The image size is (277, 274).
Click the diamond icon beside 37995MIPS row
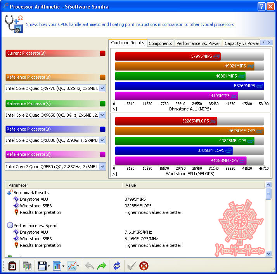(x=16, y=199)
